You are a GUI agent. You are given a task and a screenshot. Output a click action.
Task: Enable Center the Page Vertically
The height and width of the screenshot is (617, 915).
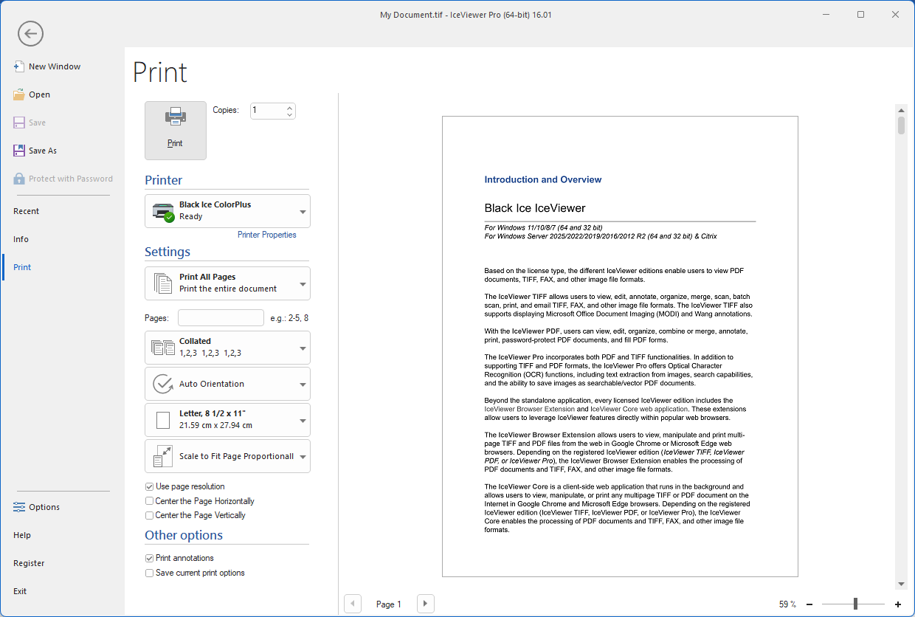[x=150, y=516]
